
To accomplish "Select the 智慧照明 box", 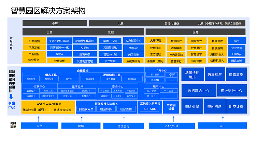I will pyautogui.click(x=155, y=48).
